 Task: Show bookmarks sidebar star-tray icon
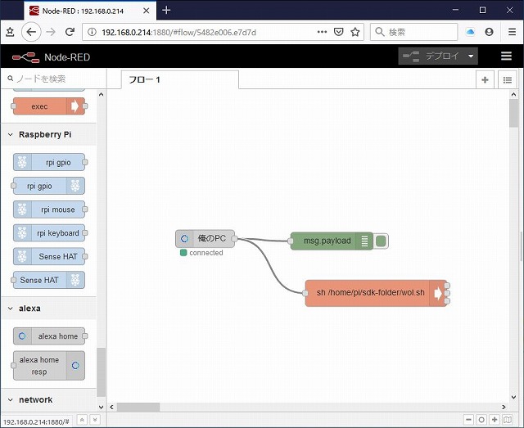[10, 32]
